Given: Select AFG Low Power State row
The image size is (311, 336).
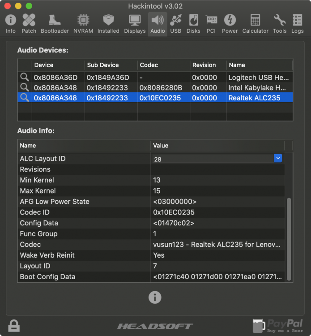Looking at the screenshot, I should pyautogui.click(x=151, y=202).
